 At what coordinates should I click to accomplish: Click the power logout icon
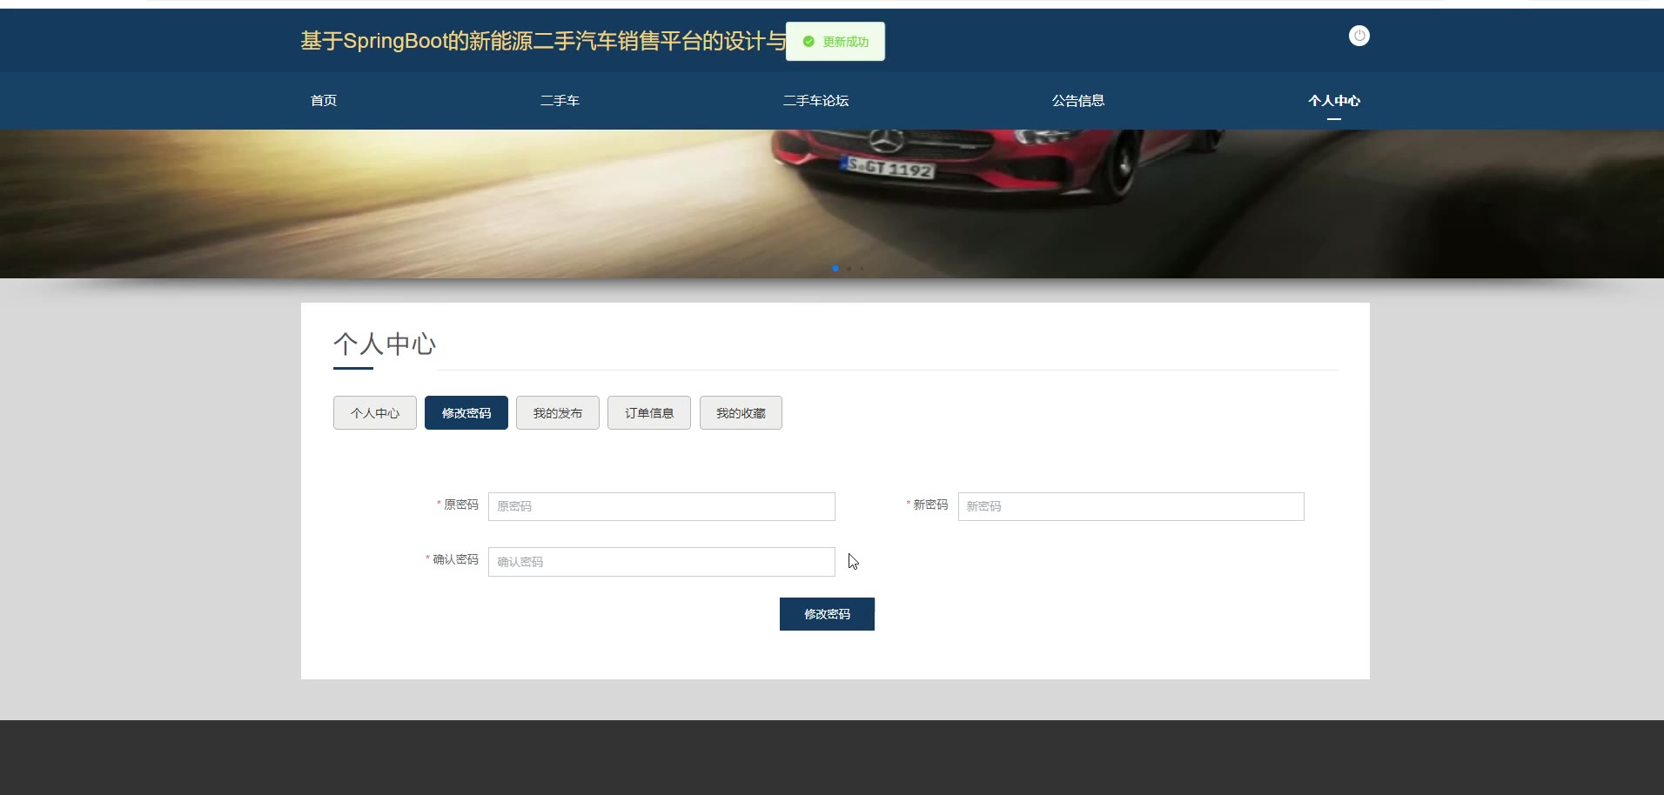pos(1359,36)
